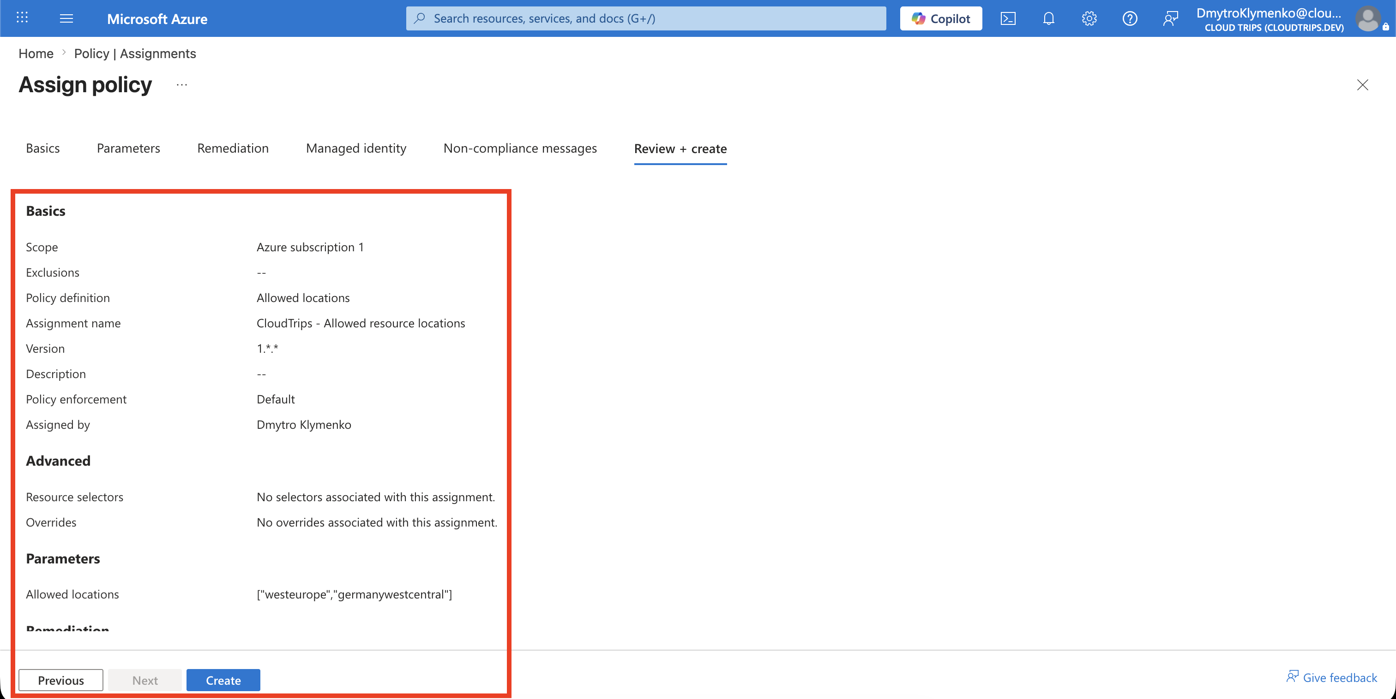
Task: Click the 'Version' label
Action: click(45, 349)
